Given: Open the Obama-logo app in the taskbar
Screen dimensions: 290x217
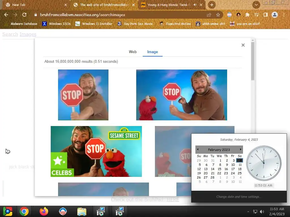Looking at the screenshot, I should coord(63,211).
